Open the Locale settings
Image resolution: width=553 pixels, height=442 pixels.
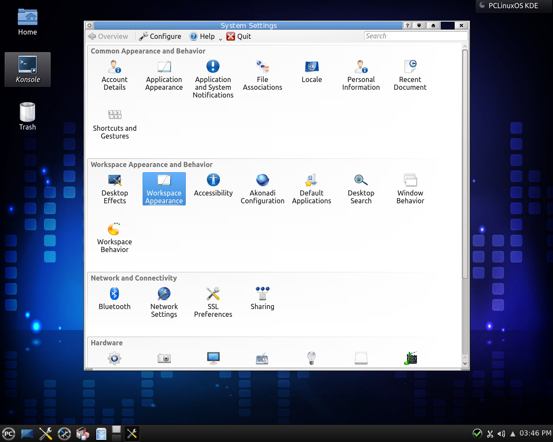[311, 72]
